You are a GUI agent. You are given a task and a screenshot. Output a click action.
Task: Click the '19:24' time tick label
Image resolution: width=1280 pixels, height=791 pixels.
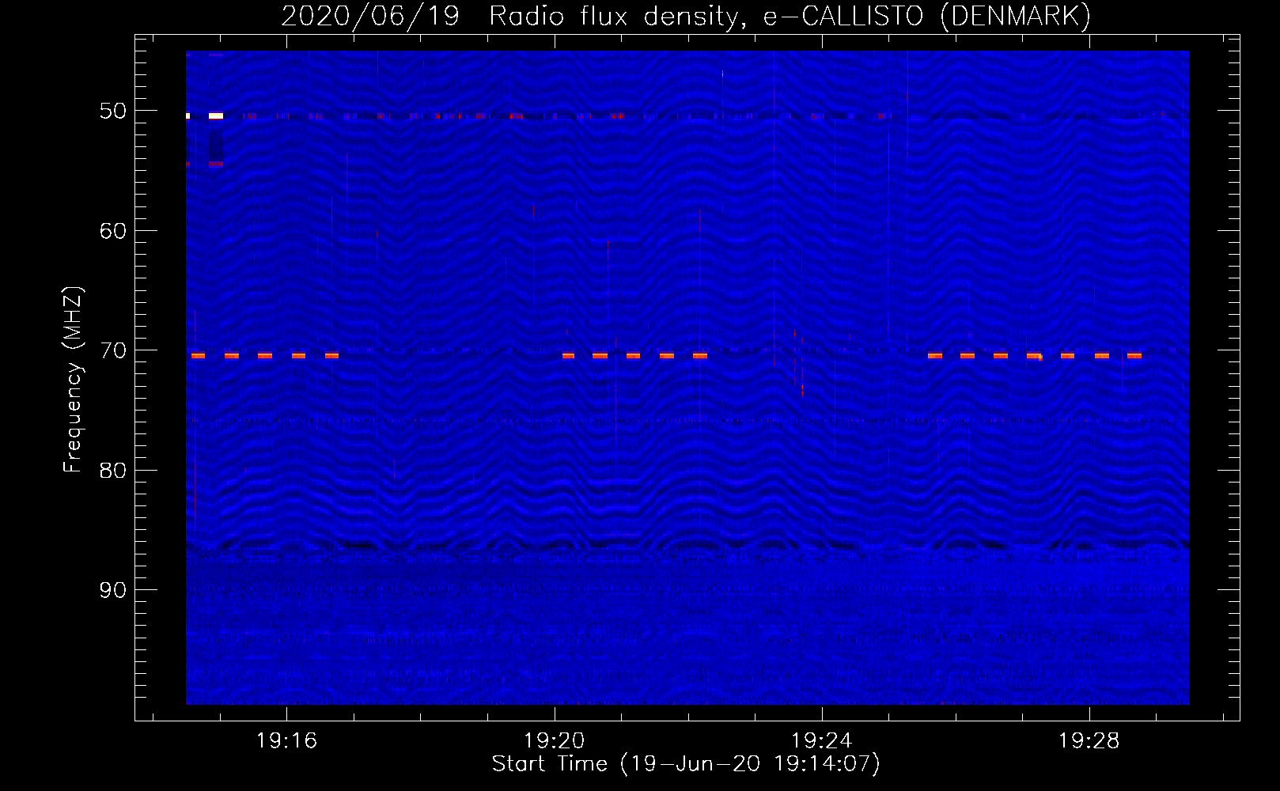pyautogui.click(x=821, y=740)
